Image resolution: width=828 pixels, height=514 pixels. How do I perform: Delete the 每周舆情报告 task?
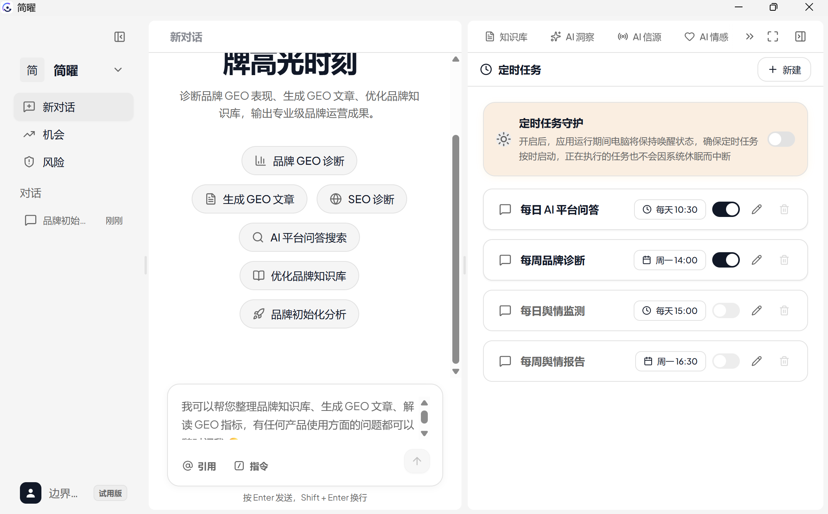784,361
